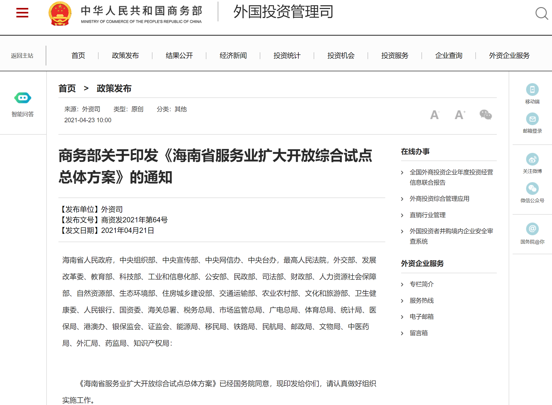Expand the 专栏简介 chevron arrow
Screen dimensions: 552x405
pyautogui.click(x=402, y=285)
